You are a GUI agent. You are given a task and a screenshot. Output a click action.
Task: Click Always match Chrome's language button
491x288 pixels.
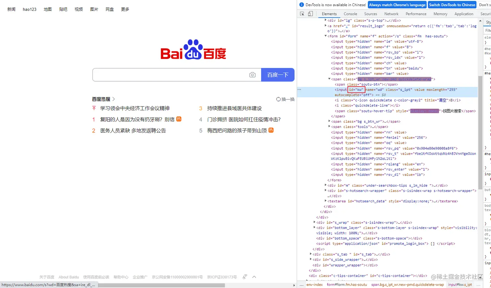(397, 5)
